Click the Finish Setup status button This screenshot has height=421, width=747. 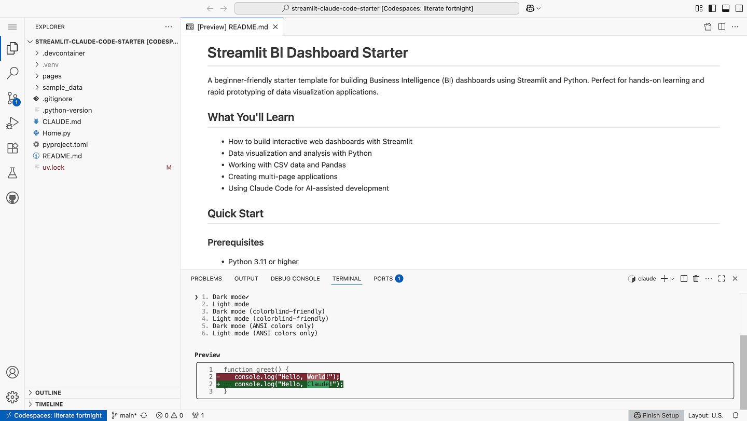[x=656, y=415]
